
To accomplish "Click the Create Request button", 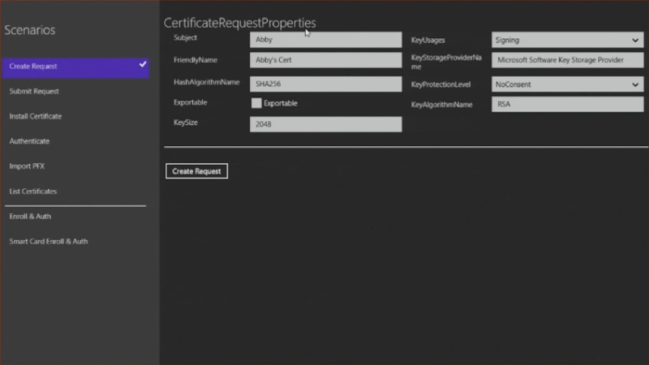I will (196, 171).
